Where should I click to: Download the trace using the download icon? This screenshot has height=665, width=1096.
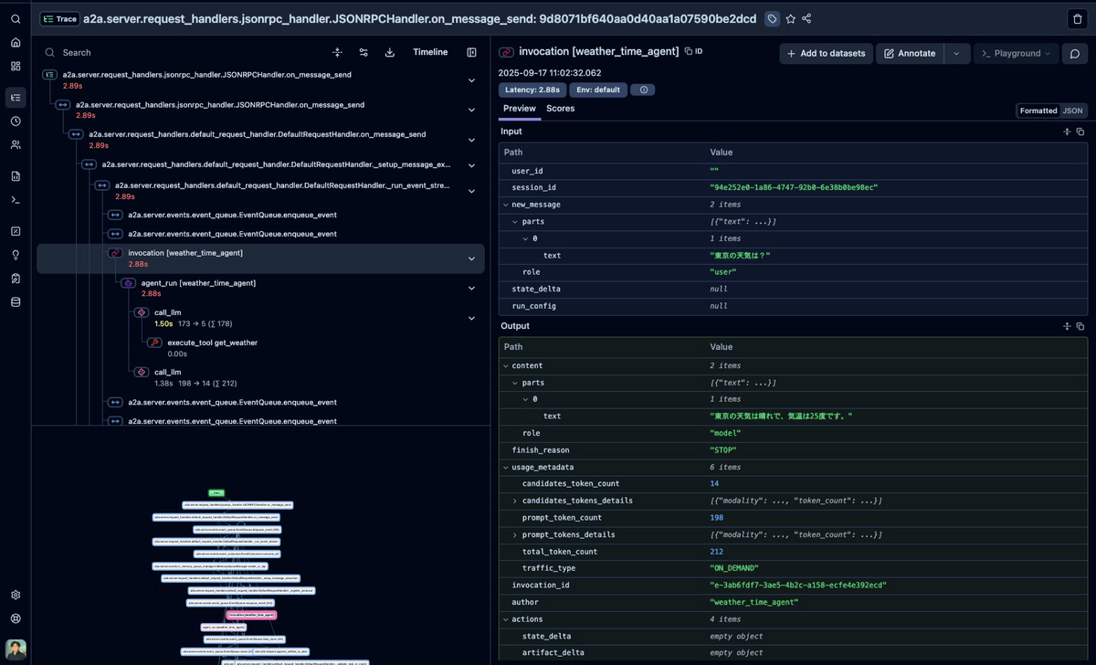point(390,53)
